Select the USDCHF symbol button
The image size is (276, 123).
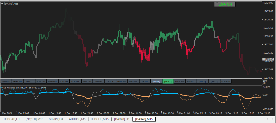click(122, 81)
